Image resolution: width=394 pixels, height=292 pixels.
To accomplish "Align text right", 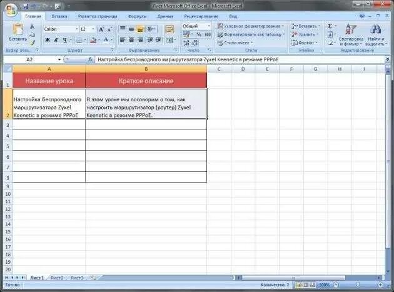I will [140, 40].
